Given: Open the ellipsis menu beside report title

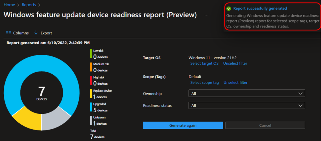Looking at the screenshot, I should [206, 15].
